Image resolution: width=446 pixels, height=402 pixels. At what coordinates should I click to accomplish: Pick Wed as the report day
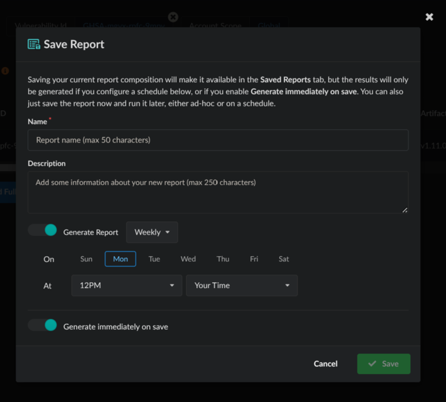tap(188, 259)
